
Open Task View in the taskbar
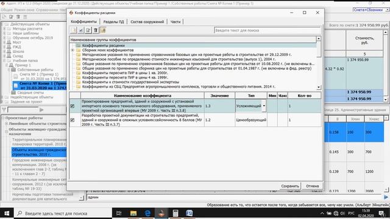pyautogui.click(x=119, y=214)
